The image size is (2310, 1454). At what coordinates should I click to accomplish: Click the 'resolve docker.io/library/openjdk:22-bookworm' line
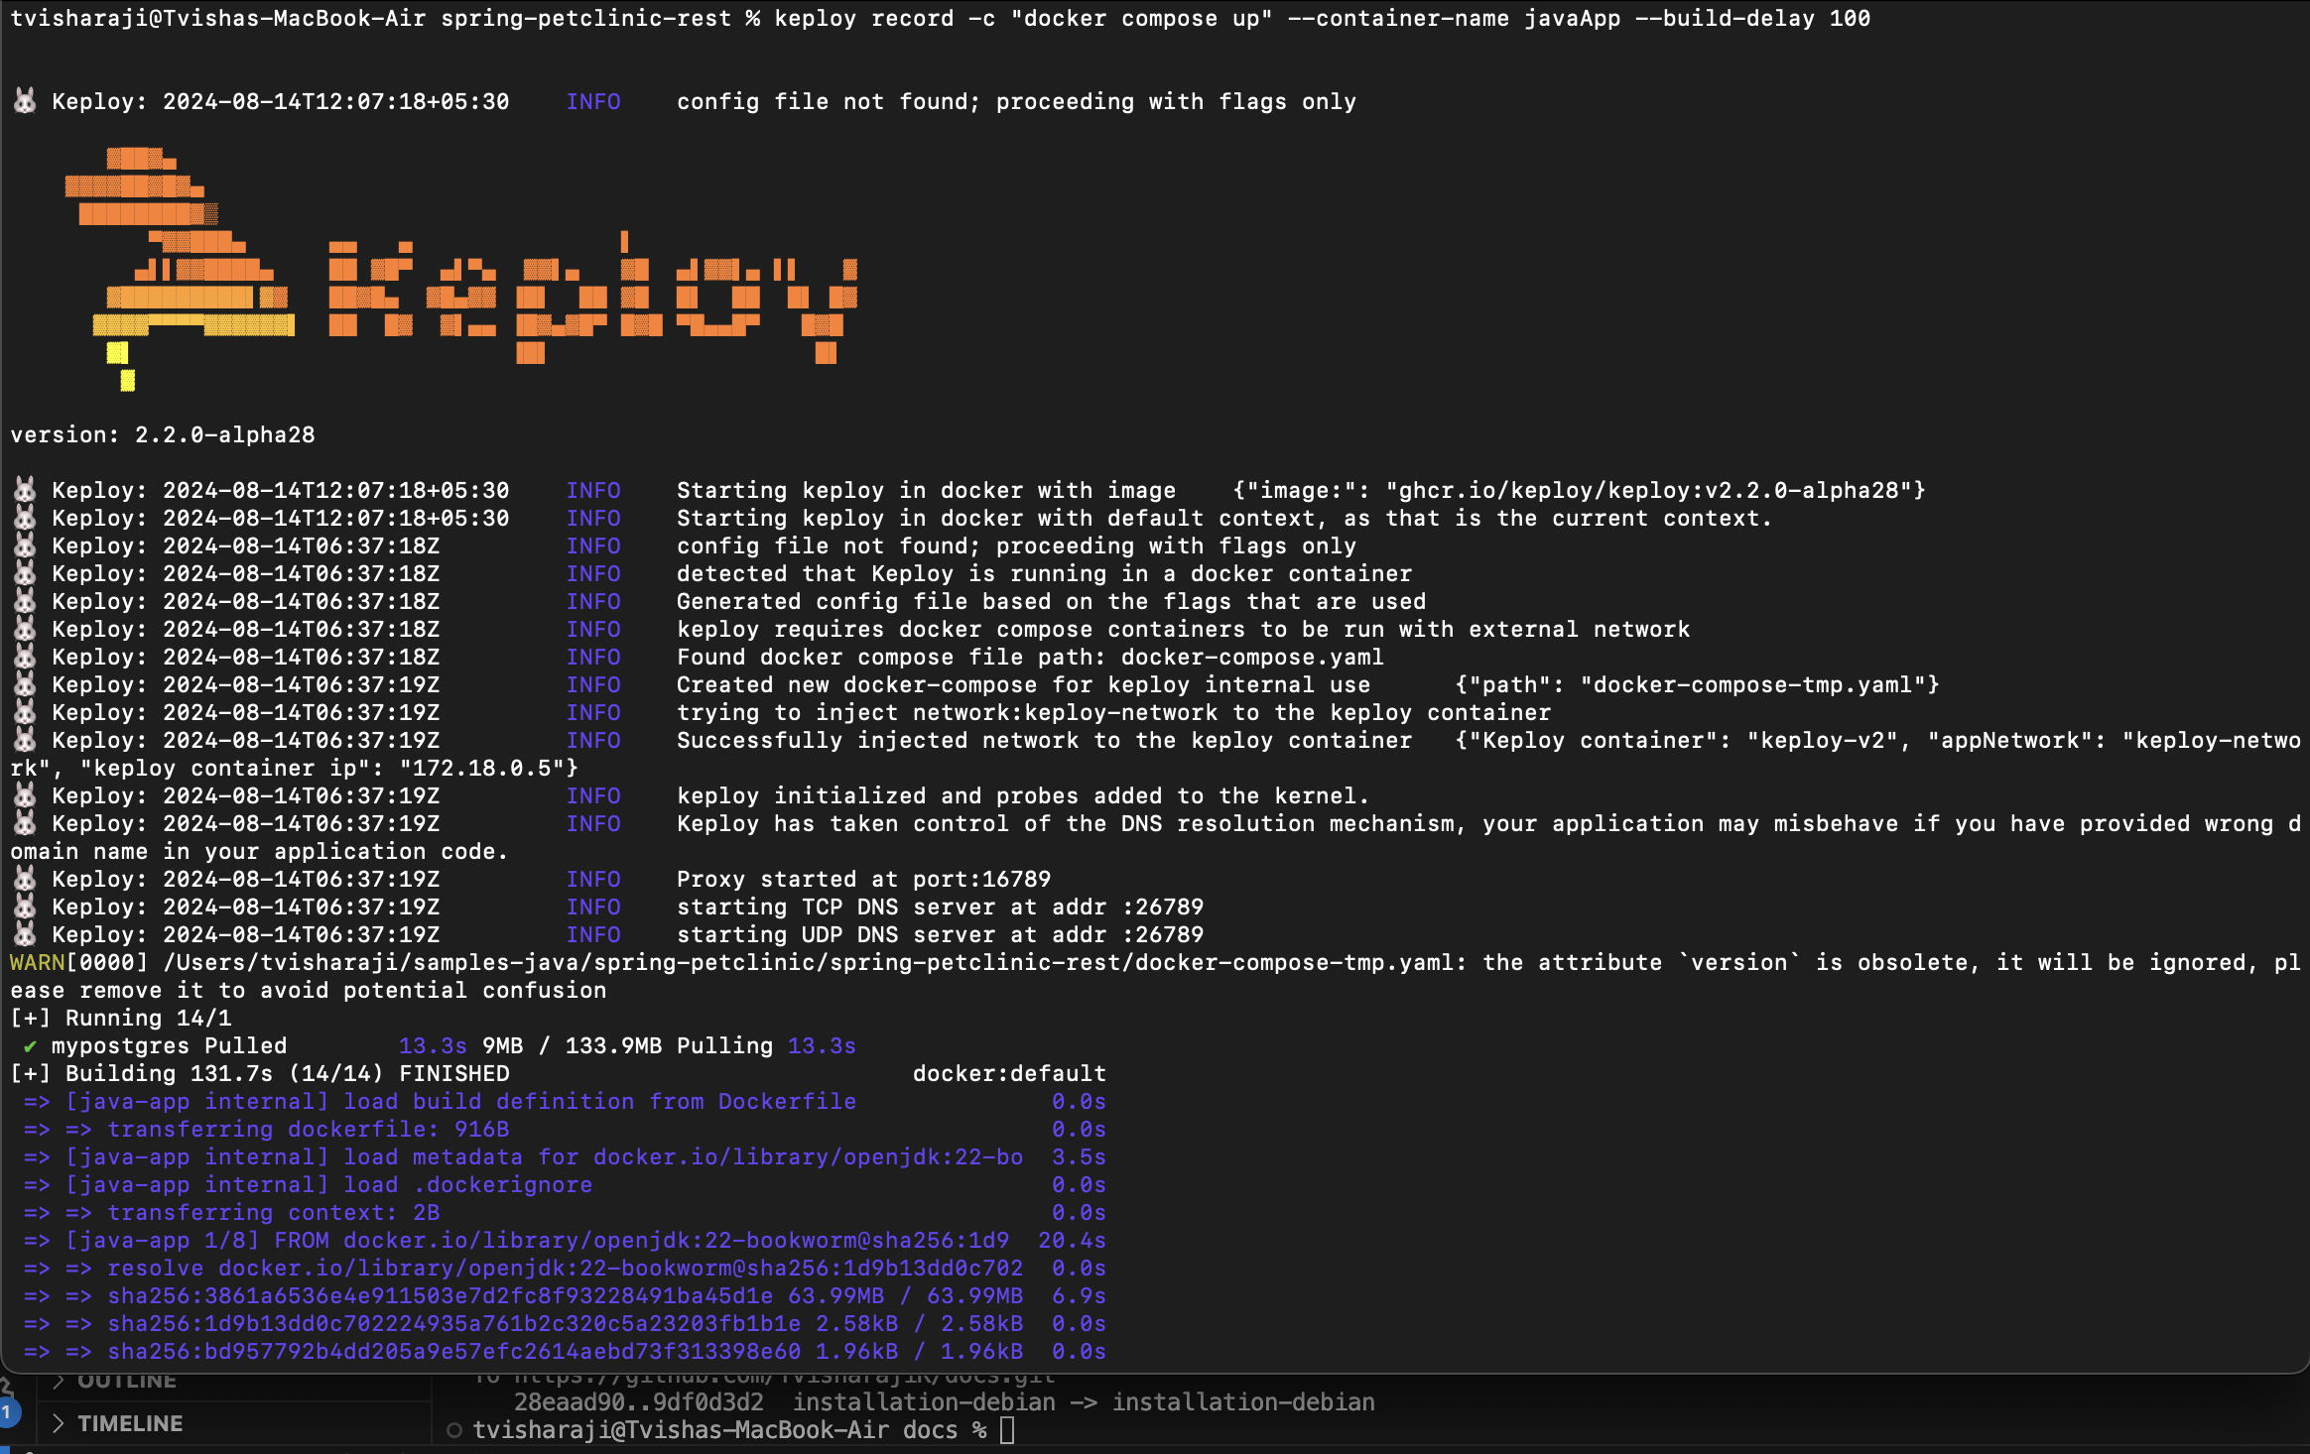(565, 1268)
